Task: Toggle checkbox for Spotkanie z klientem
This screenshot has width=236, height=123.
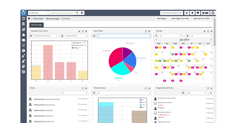Action: (156, 103)
